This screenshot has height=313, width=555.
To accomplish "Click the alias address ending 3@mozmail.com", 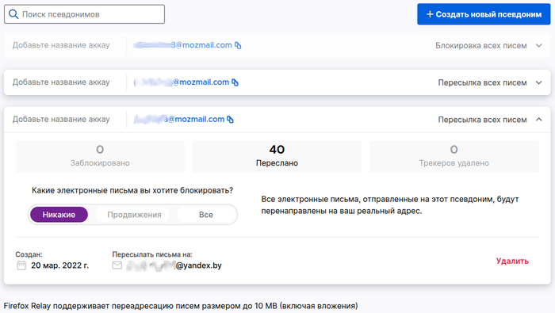I will pyautogui.click(x=182, y=45).
